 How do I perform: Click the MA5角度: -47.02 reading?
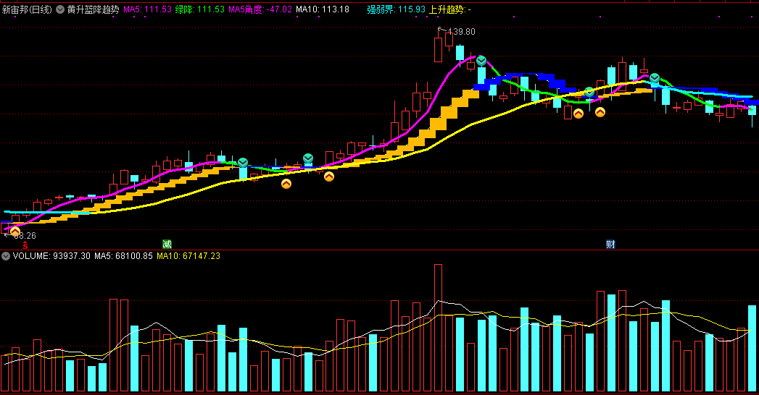click(x=260, y=9)
